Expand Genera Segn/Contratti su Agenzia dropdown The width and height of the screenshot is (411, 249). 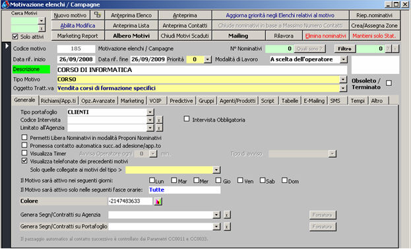[x=216, y=215]
